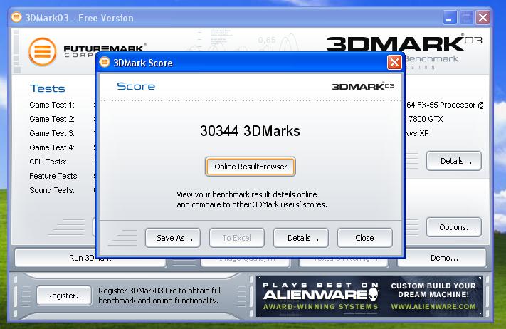Click the Game Test 3 label
Viewport: 506px width, 329px height.
coord(52,133)
